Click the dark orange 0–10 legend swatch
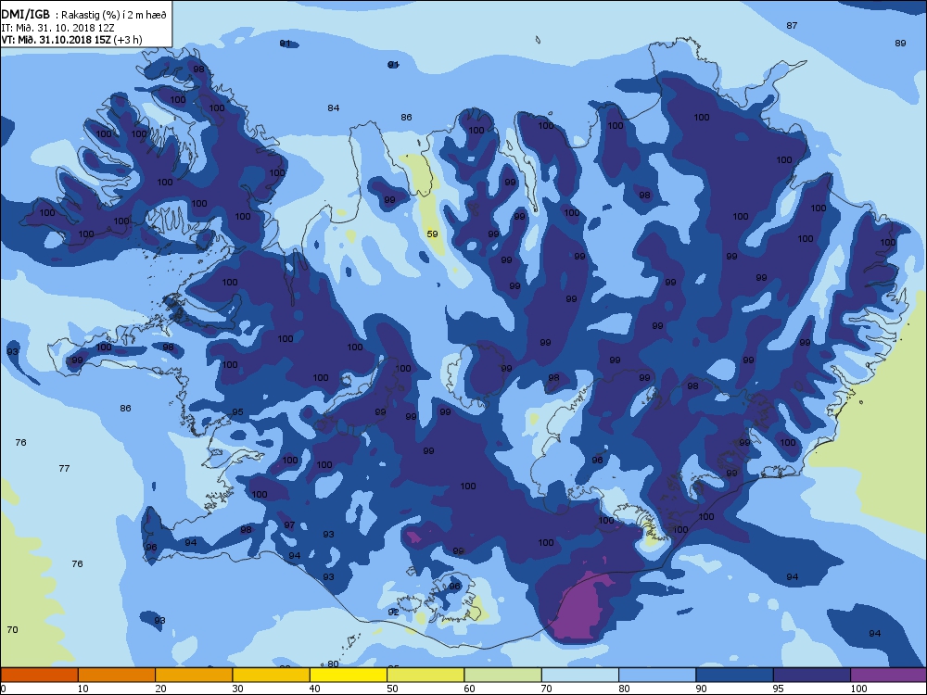 coord(39,675)
